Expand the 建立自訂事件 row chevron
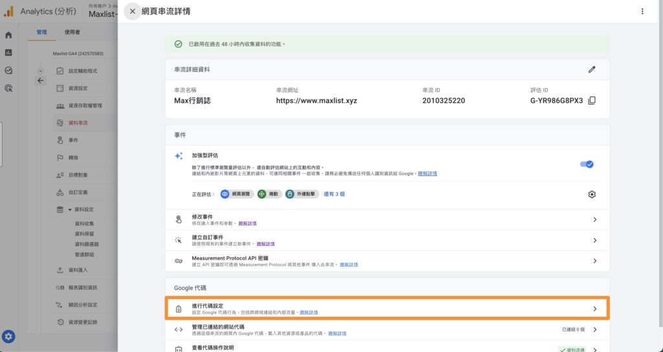 pos(594,241)
